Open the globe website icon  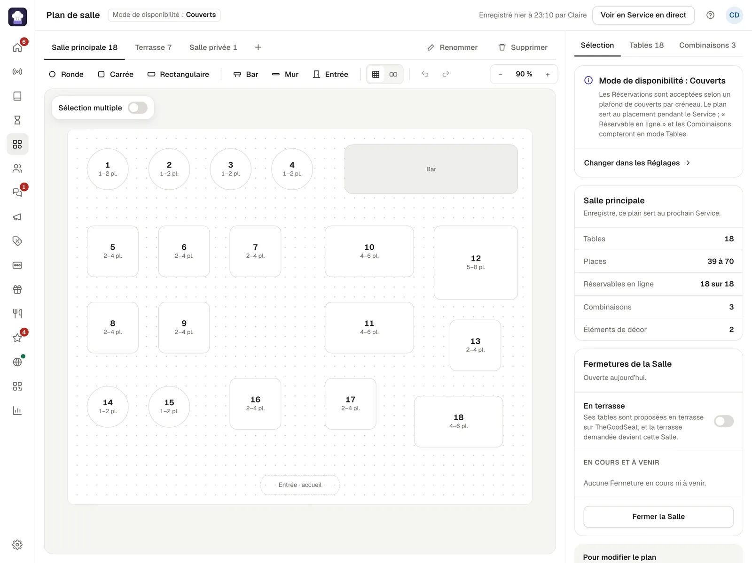[17, 362]
